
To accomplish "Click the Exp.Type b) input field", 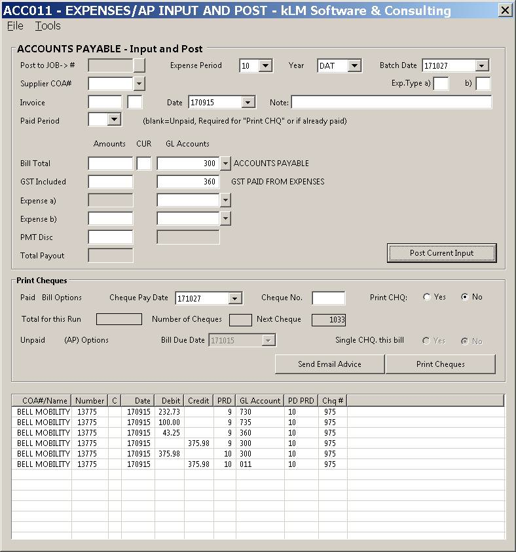I will [x=483, y=84].
